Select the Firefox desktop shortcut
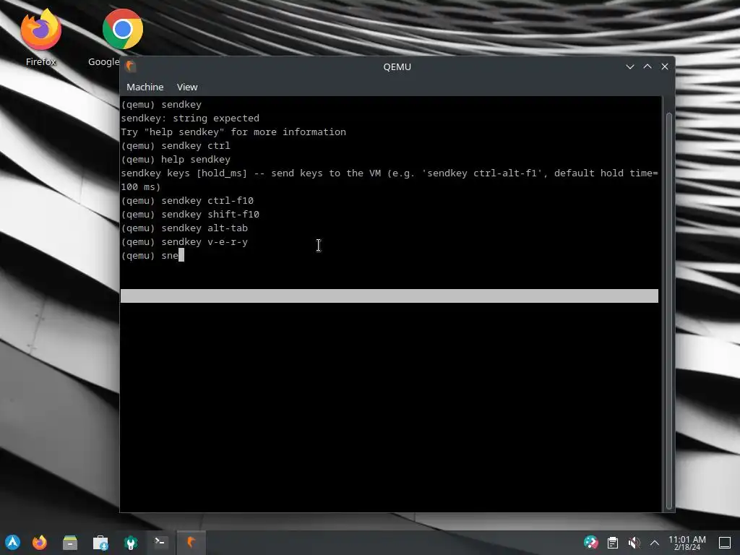Image resolution: width=740 pixels, height=555 pixels. click(x=40, y=38)
